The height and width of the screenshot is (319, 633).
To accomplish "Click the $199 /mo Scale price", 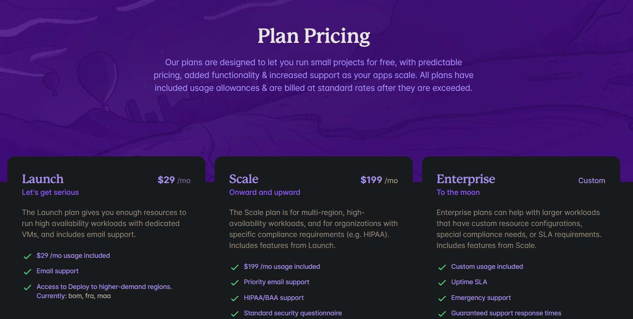I will coord(379,180).
